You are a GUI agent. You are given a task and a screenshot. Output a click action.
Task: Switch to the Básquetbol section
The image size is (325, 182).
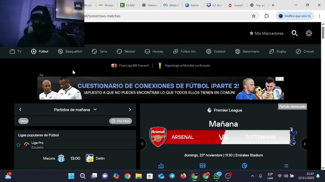point(70,52)
